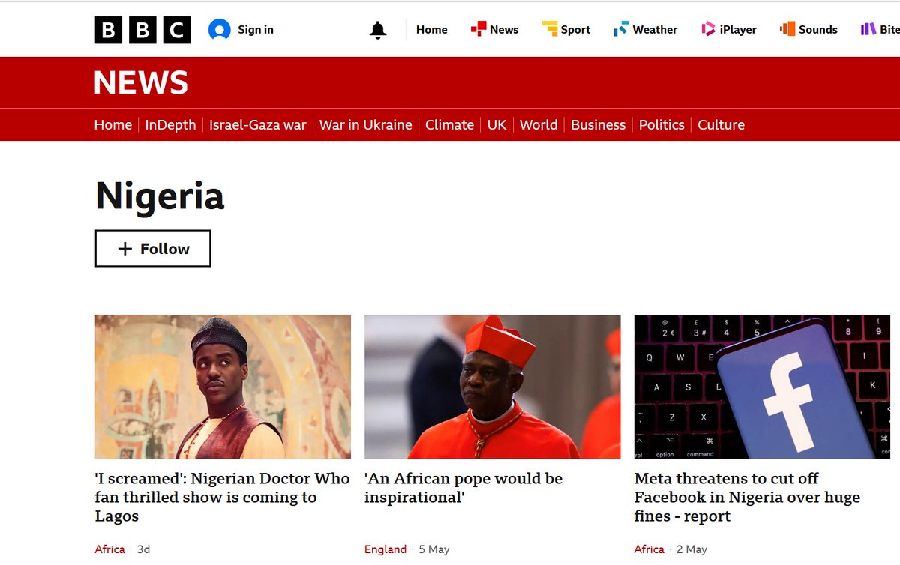Open 'I screamed' Nigerian Doctor Who headline

point(222,497)
